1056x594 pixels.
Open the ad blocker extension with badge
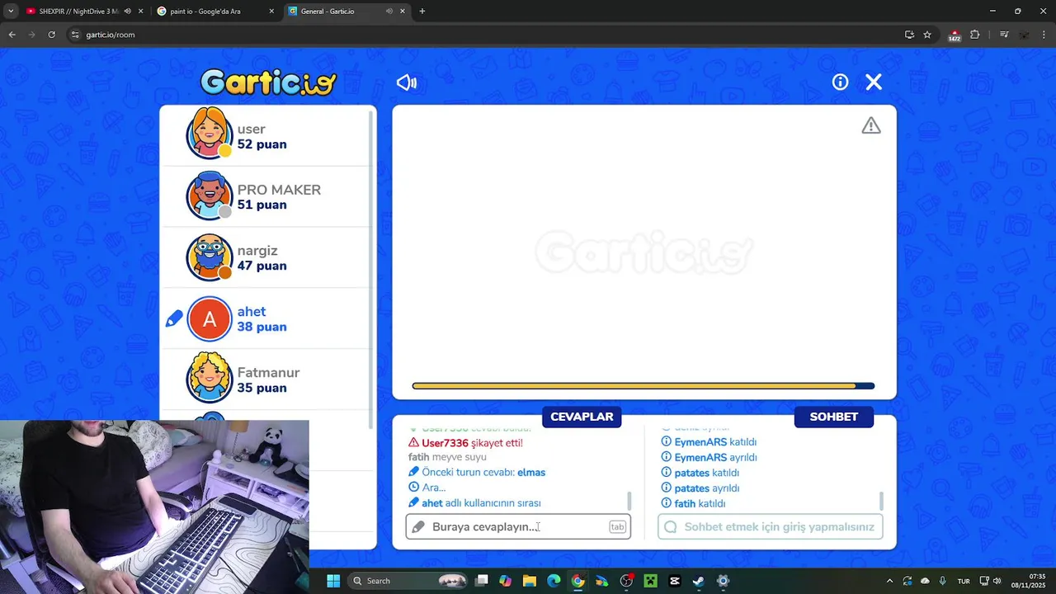coord(955,35)
